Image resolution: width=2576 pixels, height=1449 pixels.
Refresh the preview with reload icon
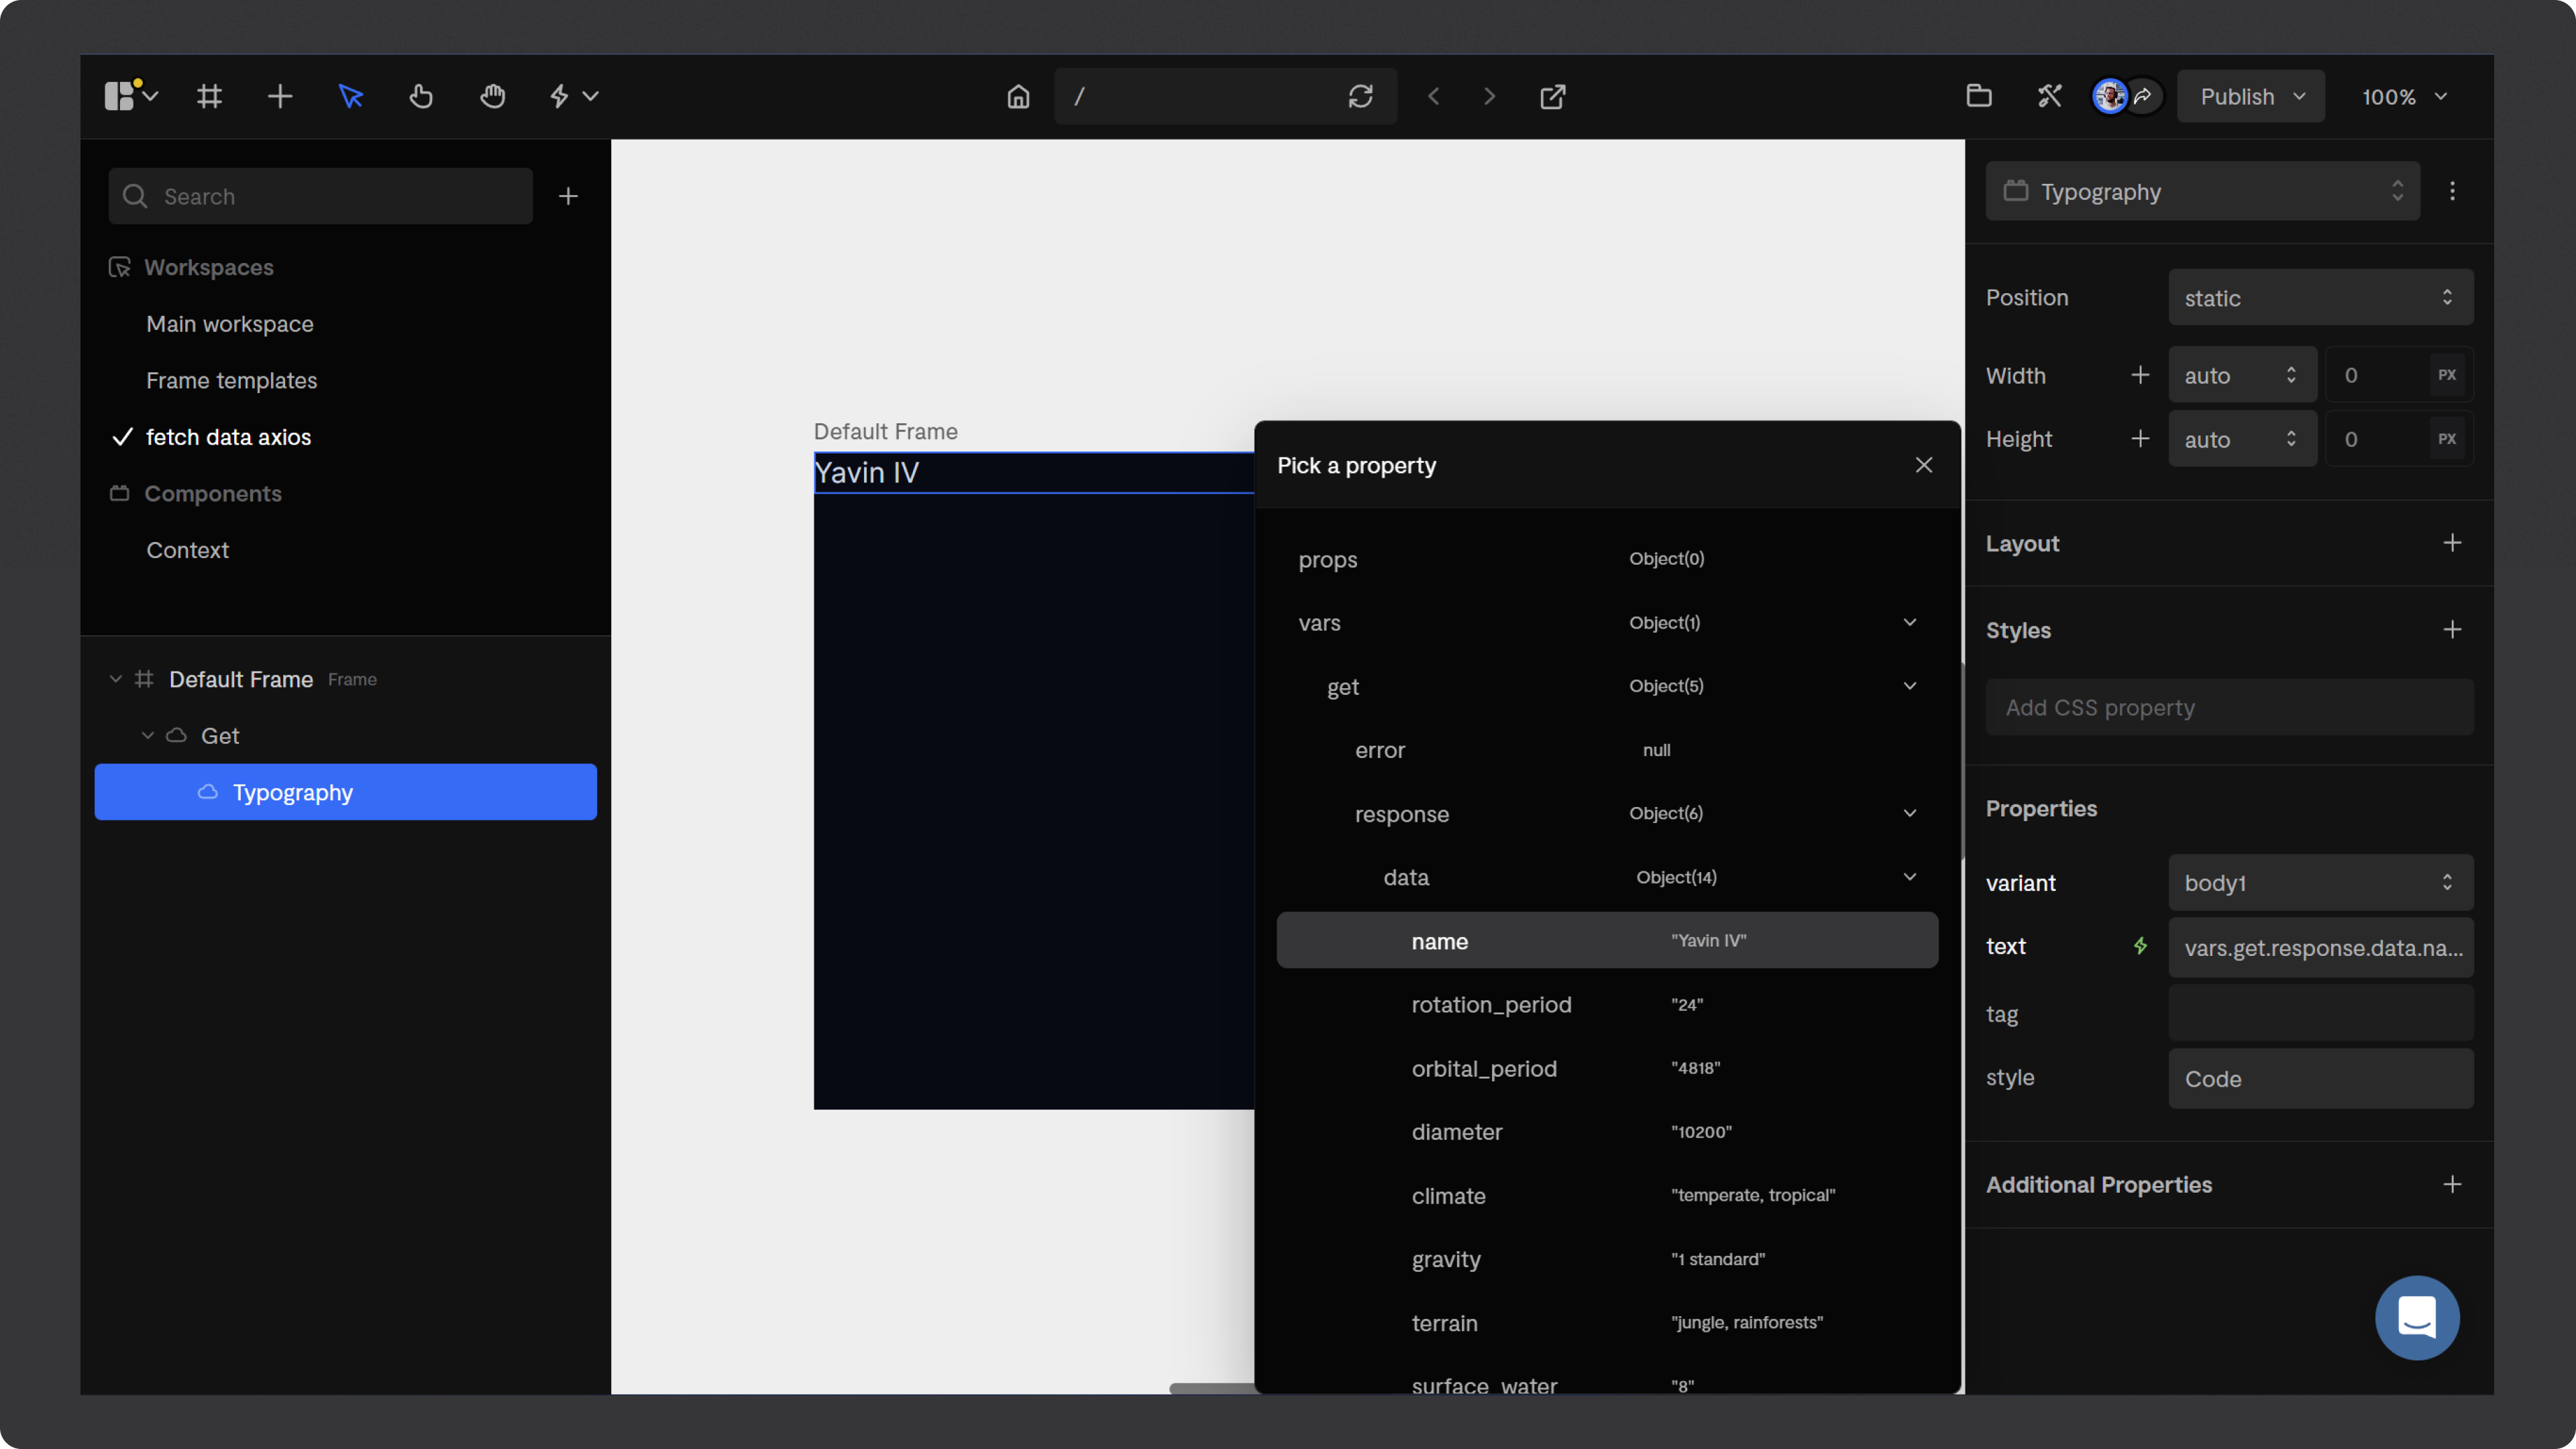(x=1360, y=97)
